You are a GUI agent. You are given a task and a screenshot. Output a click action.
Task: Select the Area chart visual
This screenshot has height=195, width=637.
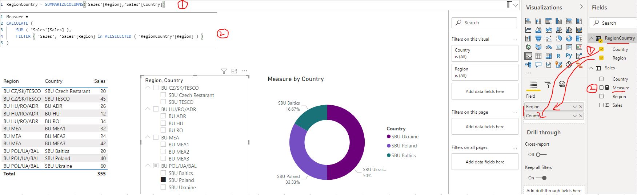pyautogui.click(x=538, y=30)
